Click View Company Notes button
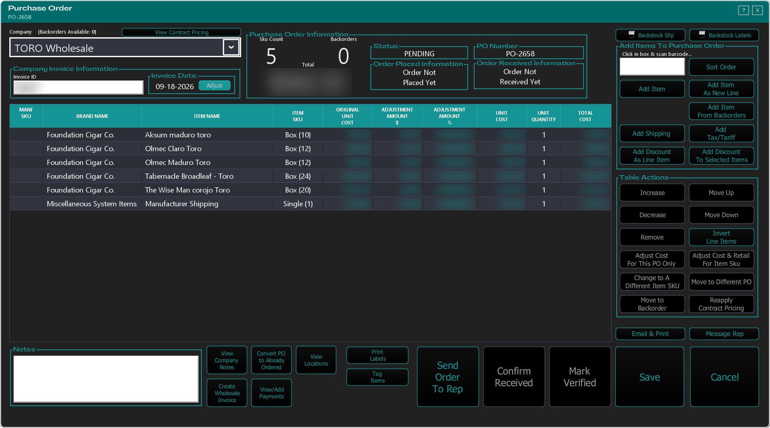 (x=227, y=360)
